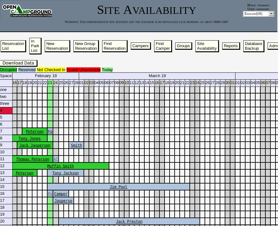Open Find Camper
278x226 pixels.
(163, 46)
